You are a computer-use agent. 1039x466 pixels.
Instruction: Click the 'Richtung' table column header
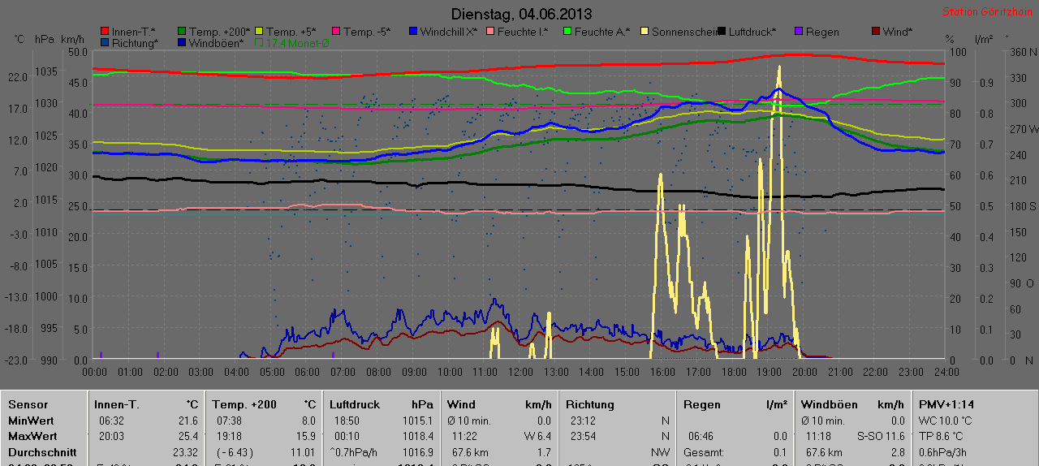[x=590, y=404]
